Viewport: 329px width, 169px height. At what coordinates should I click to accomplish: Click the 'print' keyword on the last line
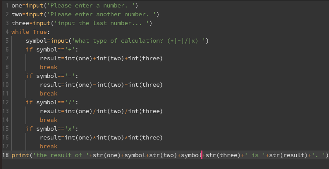(20, 155)
